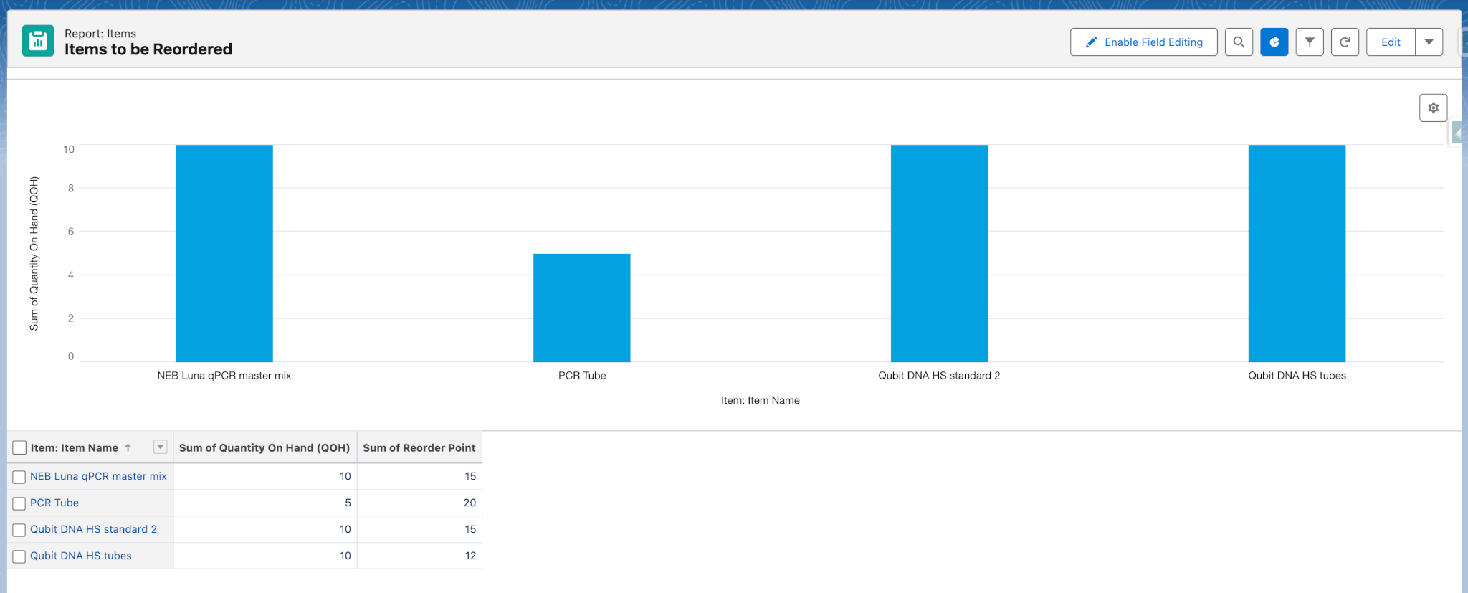
Task: Click reorder point value 20 for PCR Tube
Action: coord(470,503)
